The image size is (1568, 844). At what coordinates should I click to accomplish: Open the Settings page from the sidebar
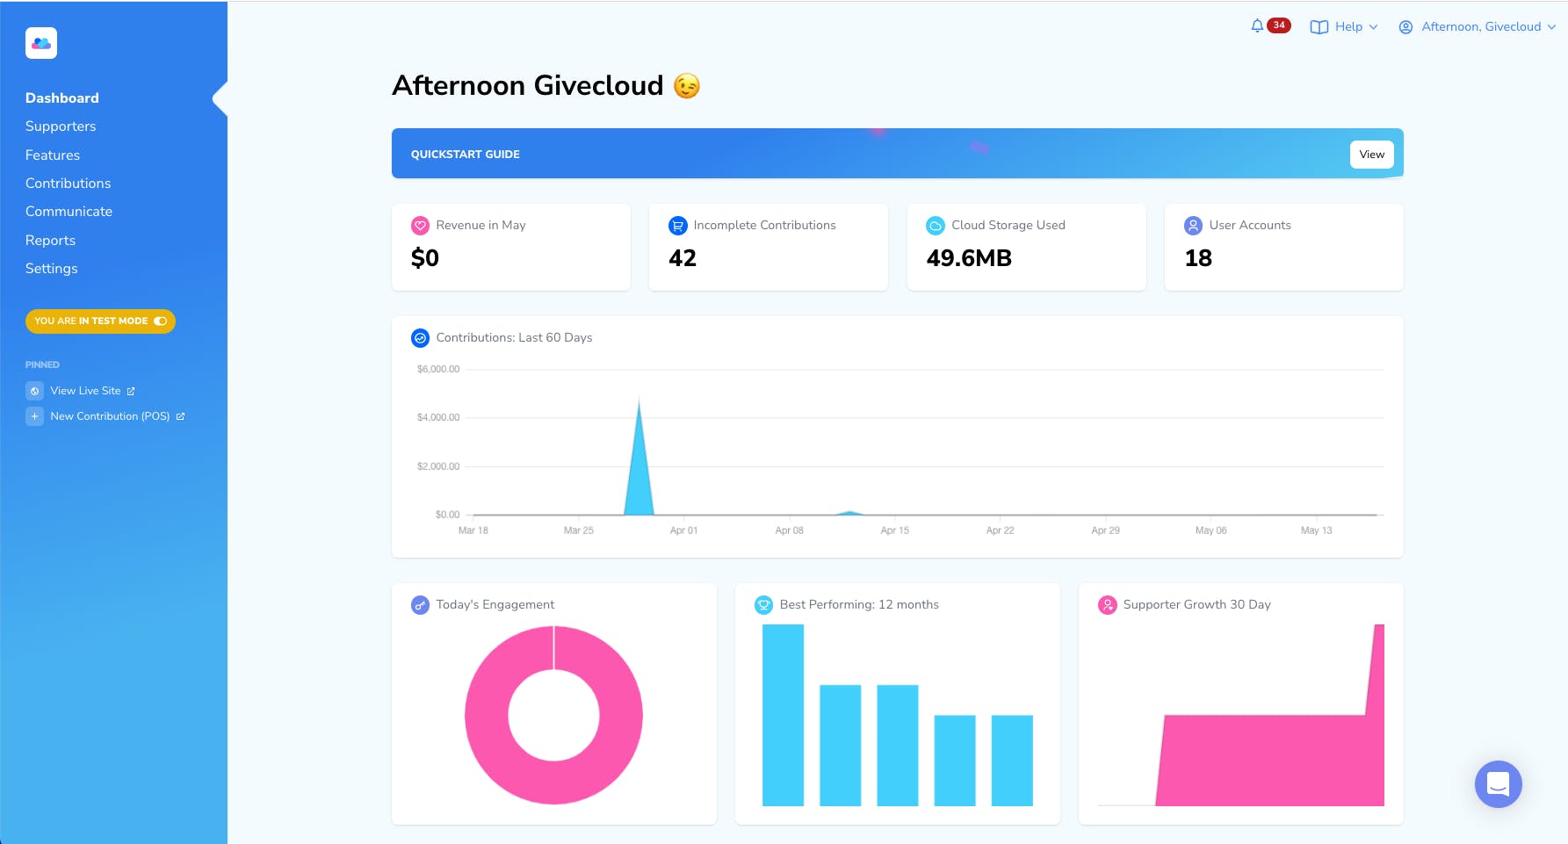coord(51,269)
